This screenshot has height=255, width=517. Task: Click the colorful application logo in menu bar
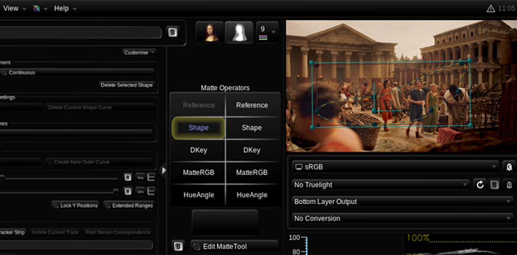coord(36,9)
